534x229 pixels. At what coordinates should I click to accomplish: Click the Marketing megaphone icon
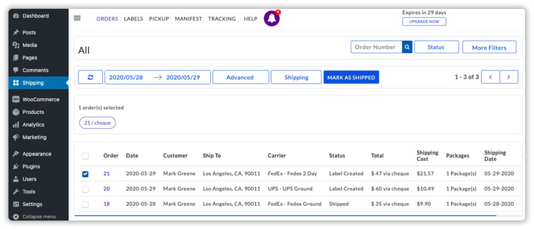coord(15,137)
